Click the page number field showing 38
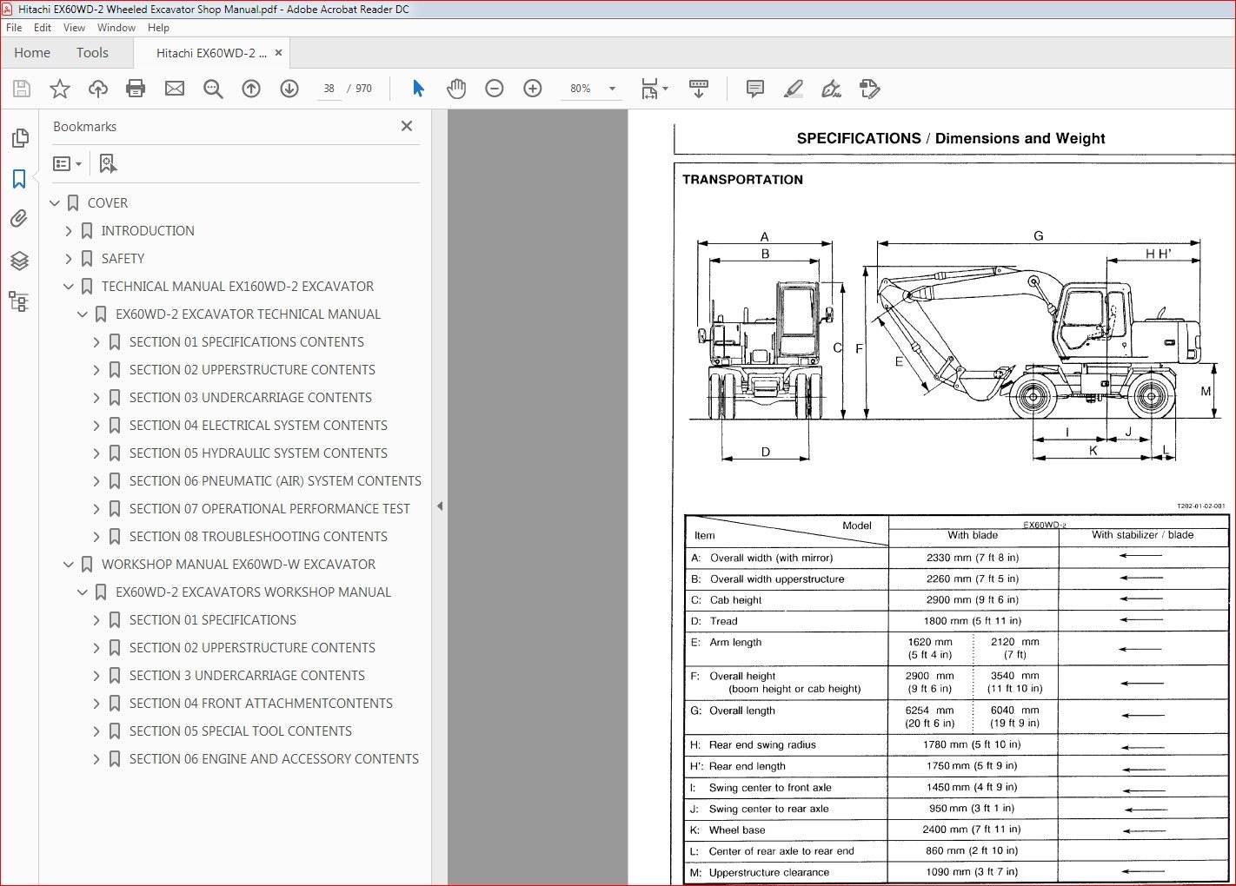The width and height of the screenshot is (1236, 886). pyautogui.click(x=329, y=89)
